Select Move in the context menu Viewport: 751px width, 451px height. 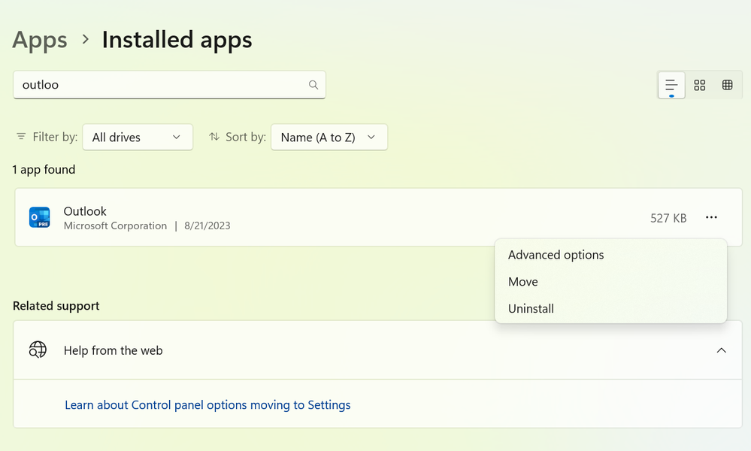pyautogui.click(x=523, y=282)
